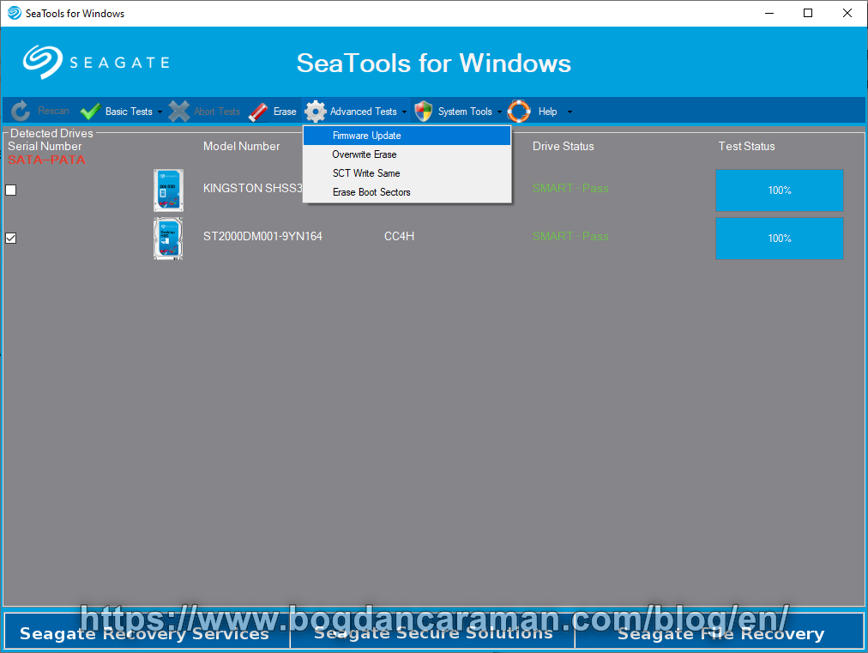The height and width of the screenshot is (653, 868).
Task: Expand the Advanced Tests dropdown arrow
Action: tap(405, 112)
